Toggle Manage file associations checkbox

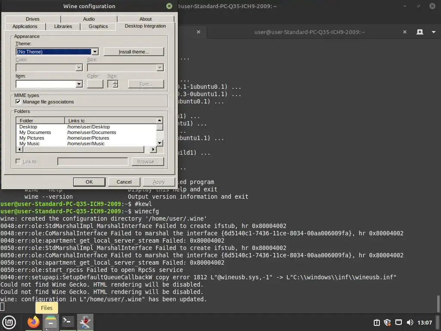[x=18, y=102]
